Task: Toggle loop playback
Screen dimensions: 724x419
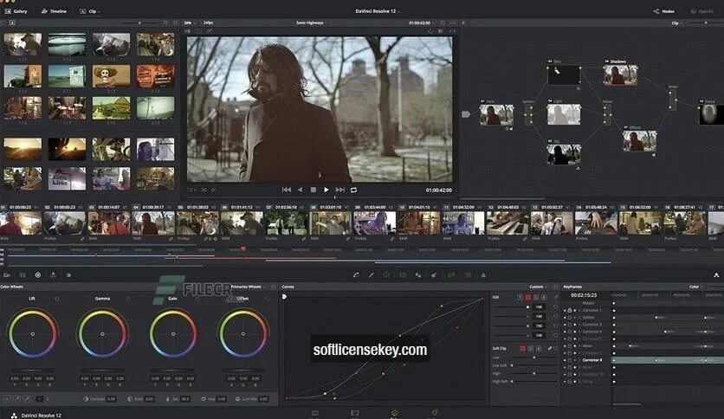Action: [353, 190]
